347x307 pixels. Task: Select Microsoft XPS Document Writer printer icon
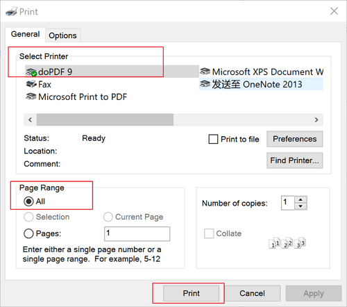click(x=205, y=72)
